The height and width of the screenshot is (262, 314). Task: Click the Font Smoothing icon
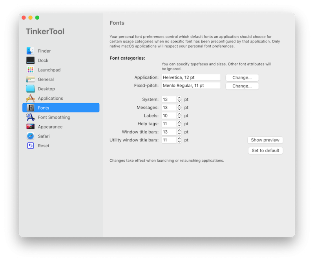(31, 117)
